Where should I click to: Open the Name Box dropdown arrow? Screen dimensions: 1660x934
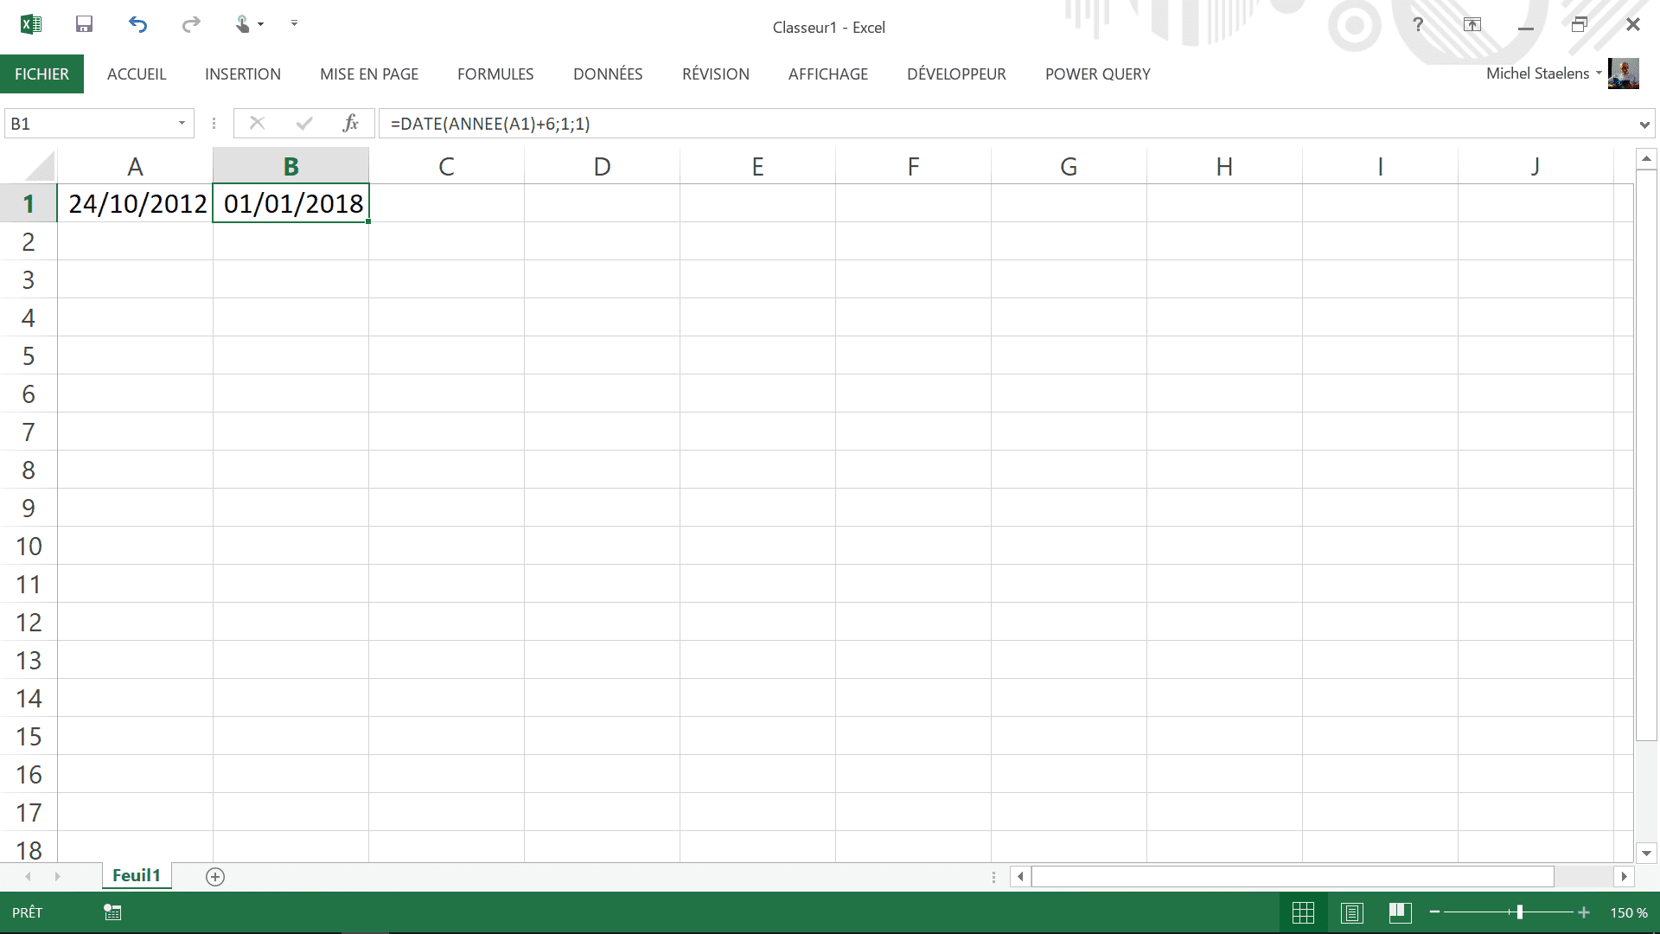coord(182,124)
